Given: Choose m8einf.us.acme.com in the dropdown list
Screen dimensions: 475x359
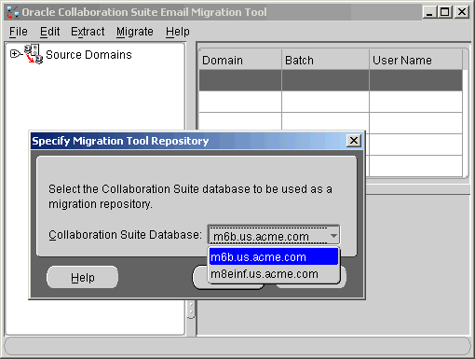Looking at the screenshot, I should (x=274, y=274).
